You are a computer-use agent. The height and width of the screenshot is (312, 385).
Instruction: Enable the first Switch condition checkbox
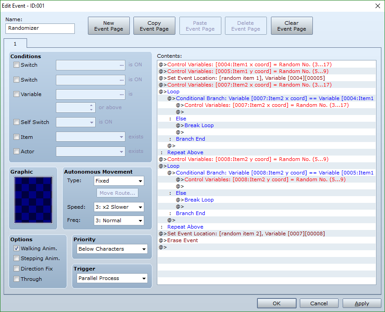(17, 65)
